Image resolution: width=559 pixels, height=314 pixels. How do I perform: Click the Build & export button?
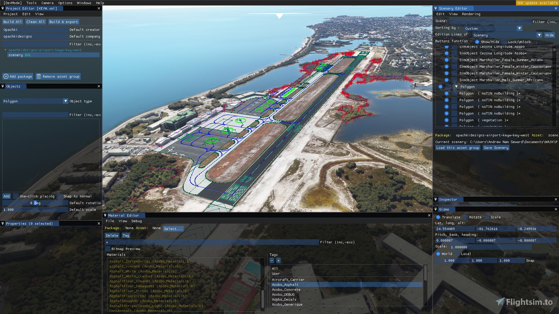coord(63,21)
